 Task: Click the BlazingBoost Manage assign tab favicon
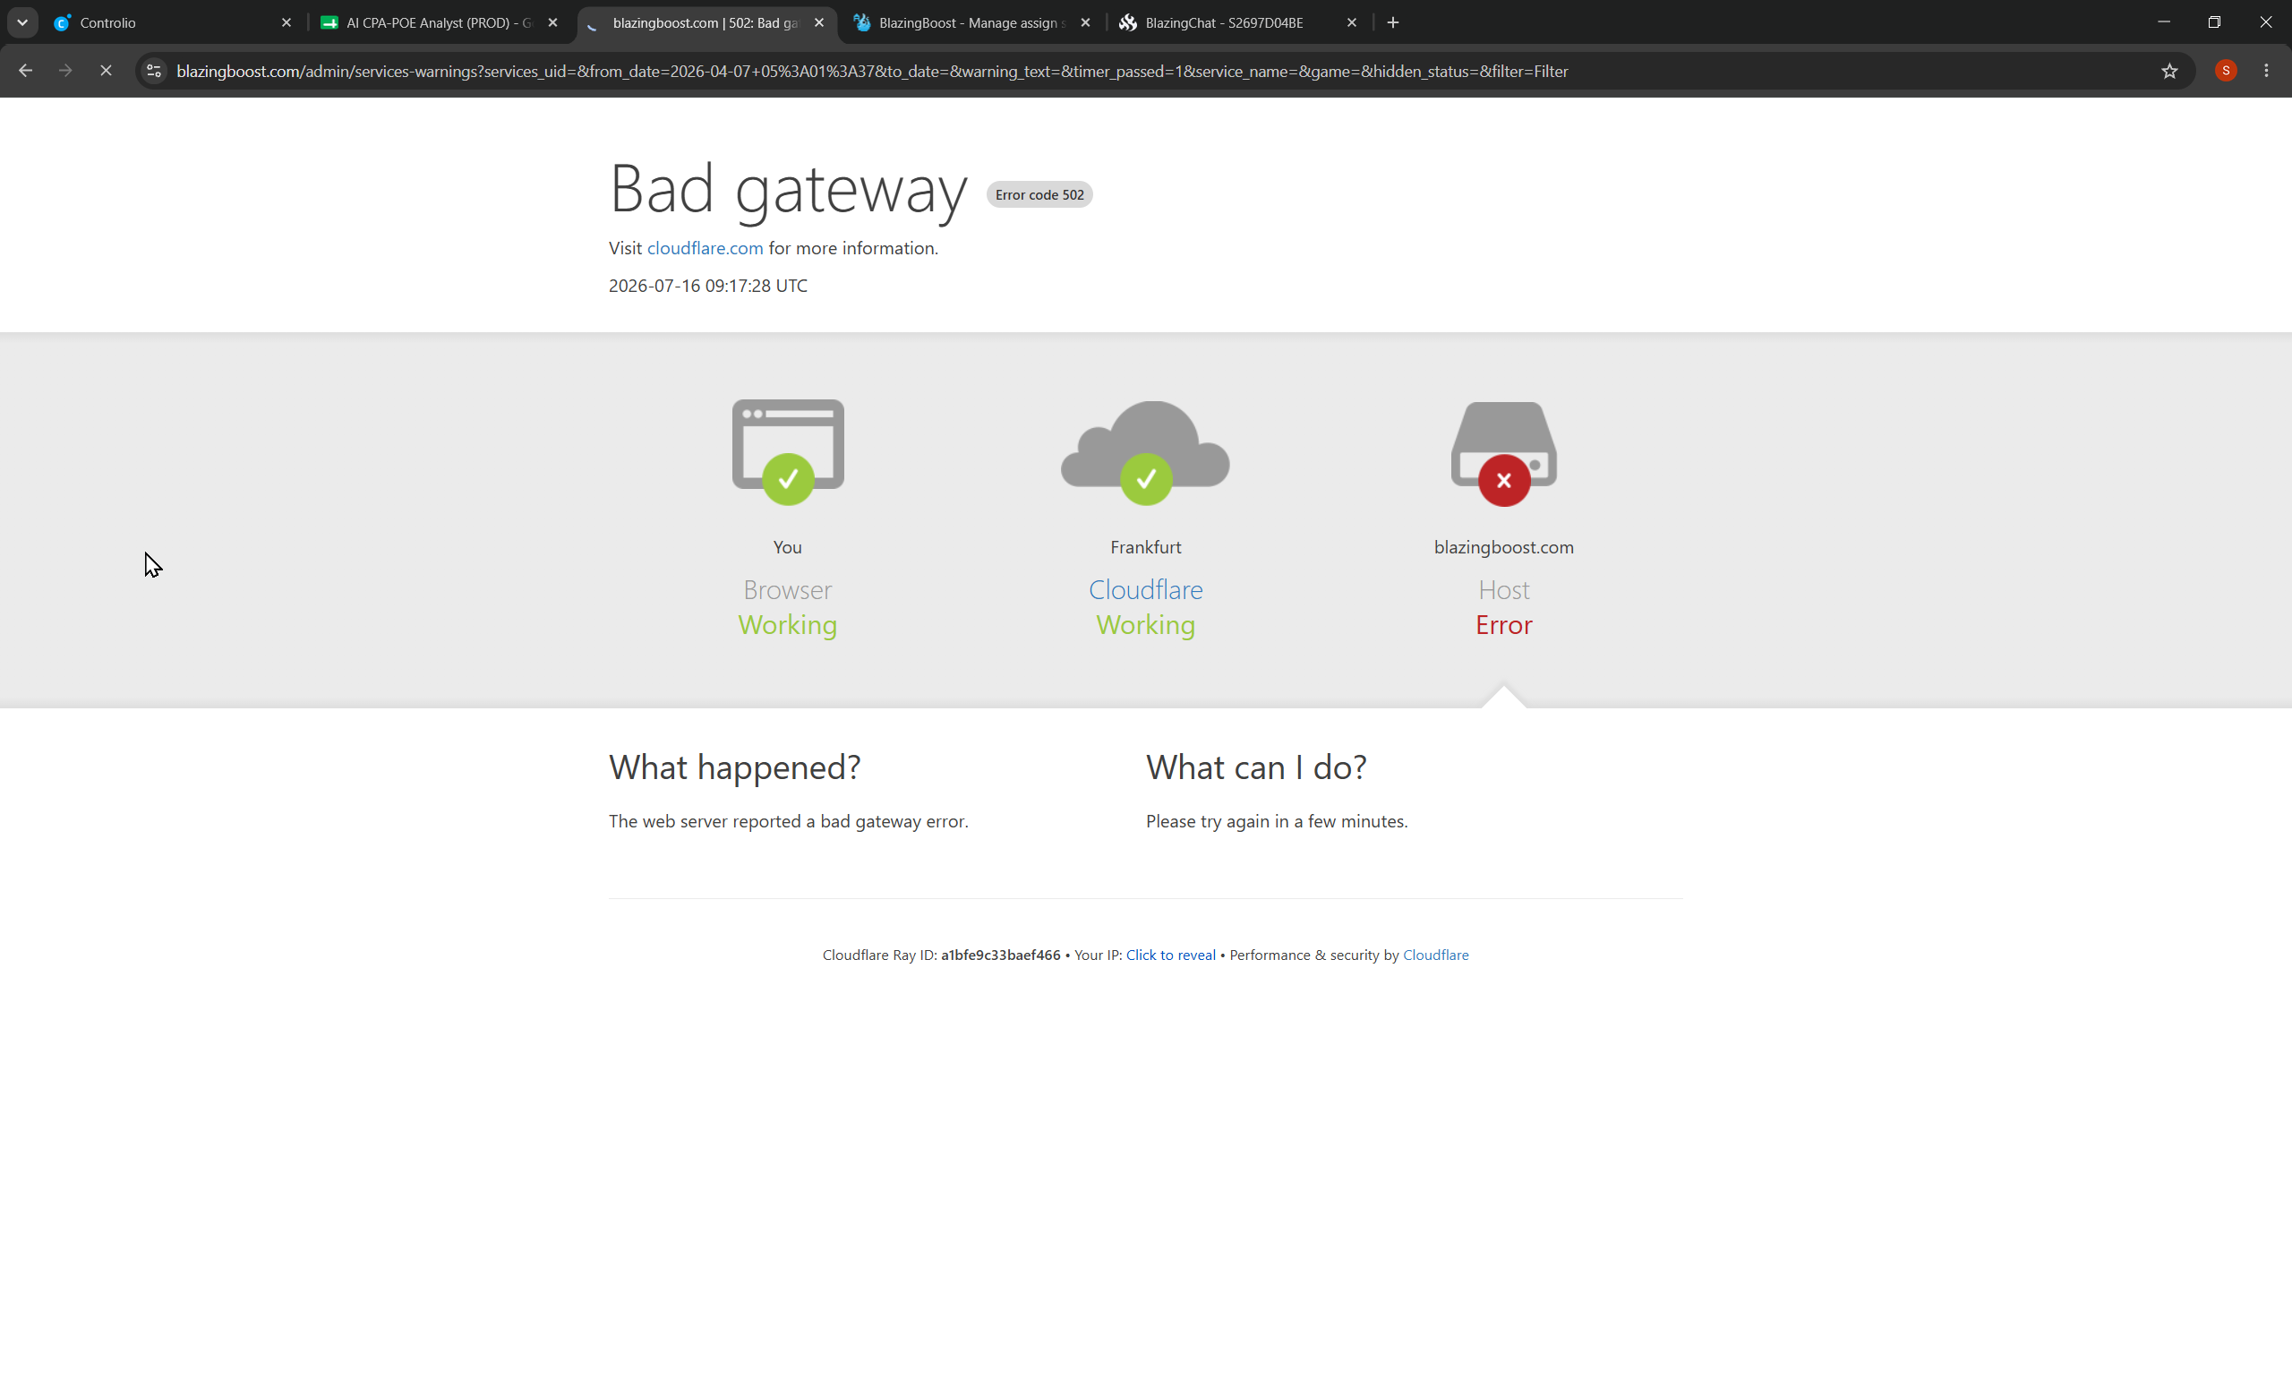861,23
